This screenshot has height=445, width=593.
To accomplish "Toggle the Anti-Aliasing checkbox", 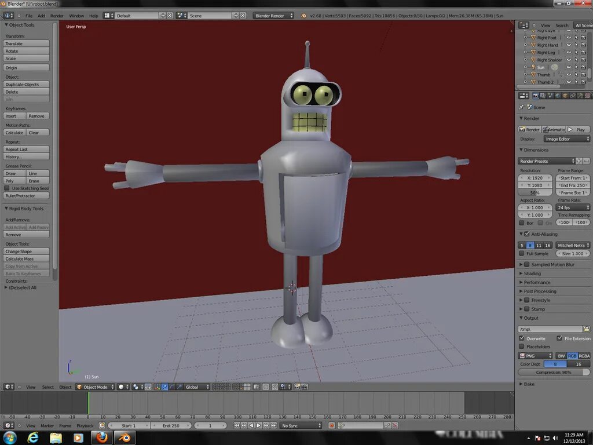I will 527,234.
